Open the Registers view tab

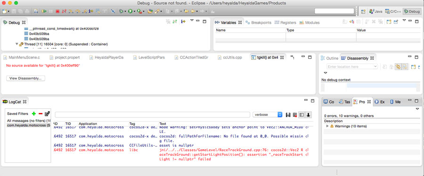click(x=285, y=23)
